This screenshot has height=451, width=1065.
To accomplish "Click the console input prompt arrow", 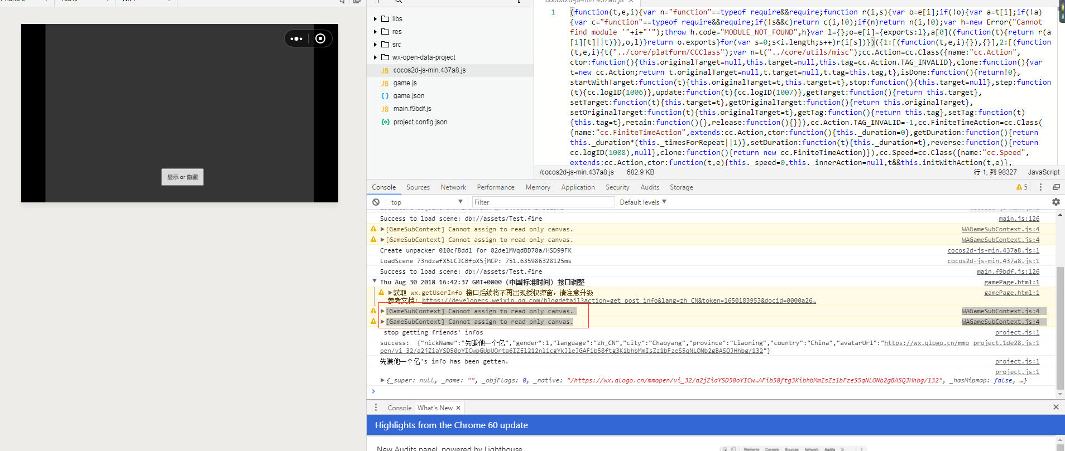I will click(x=373, y=391).
